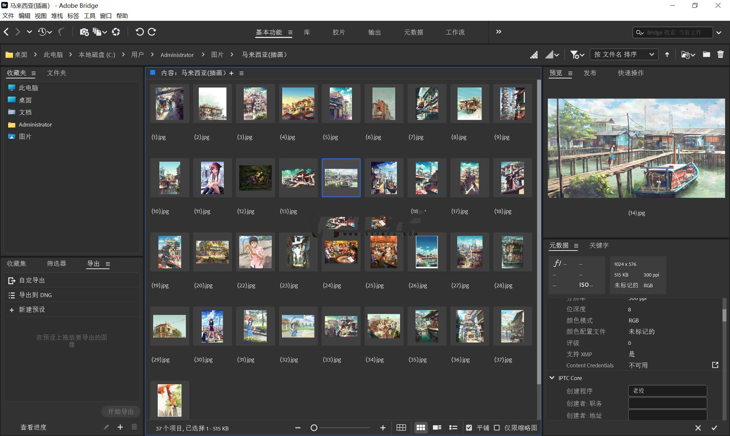The image size is (730, 436).
Task: Click the Bridge search input field
Action: pyautogui.click(x=673, y=33)
